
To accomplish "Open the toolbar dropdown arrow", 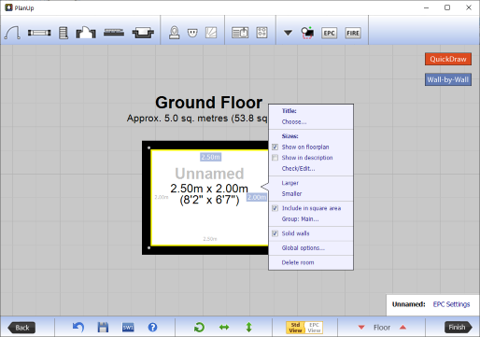I will pos(288,33).
